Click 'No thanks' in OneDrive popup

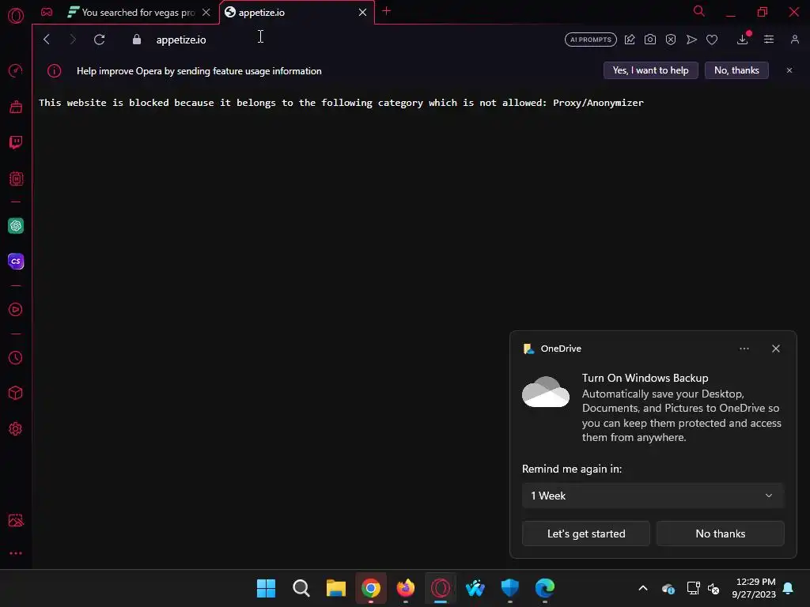coord(720,533)
